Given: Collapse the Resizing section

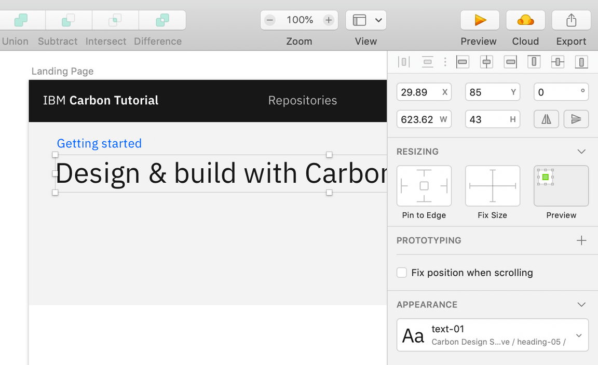Looking at the screenshot, I should [581, 152].
